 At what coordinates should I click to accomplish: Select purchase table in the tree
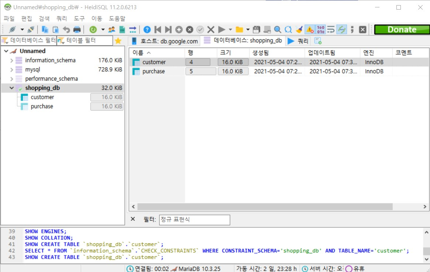tap(42, 107)
